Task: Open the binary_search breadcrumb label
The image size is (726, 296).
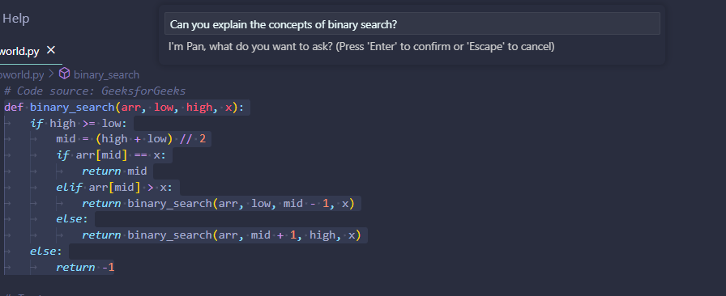Action: click(x=106, y=74)
